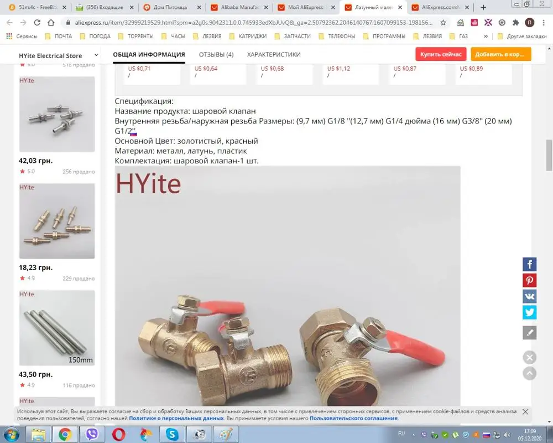This screenshot has height=443, width=553.
Task: Show more bookmarks with the » chevron
Action: pos(486,36)
